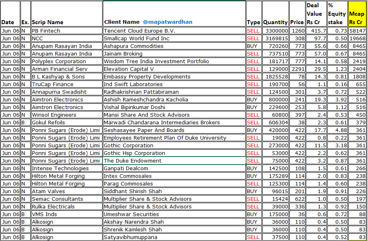The width and height of the screenshot is (368, 241).
Task: Select Embassy Property Developments cell
Action: click(x=174, y=77)
